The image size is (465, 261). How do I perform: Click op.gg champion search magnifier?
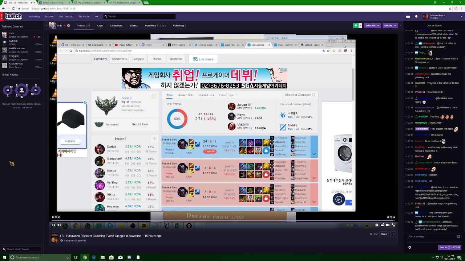(314, 95)
